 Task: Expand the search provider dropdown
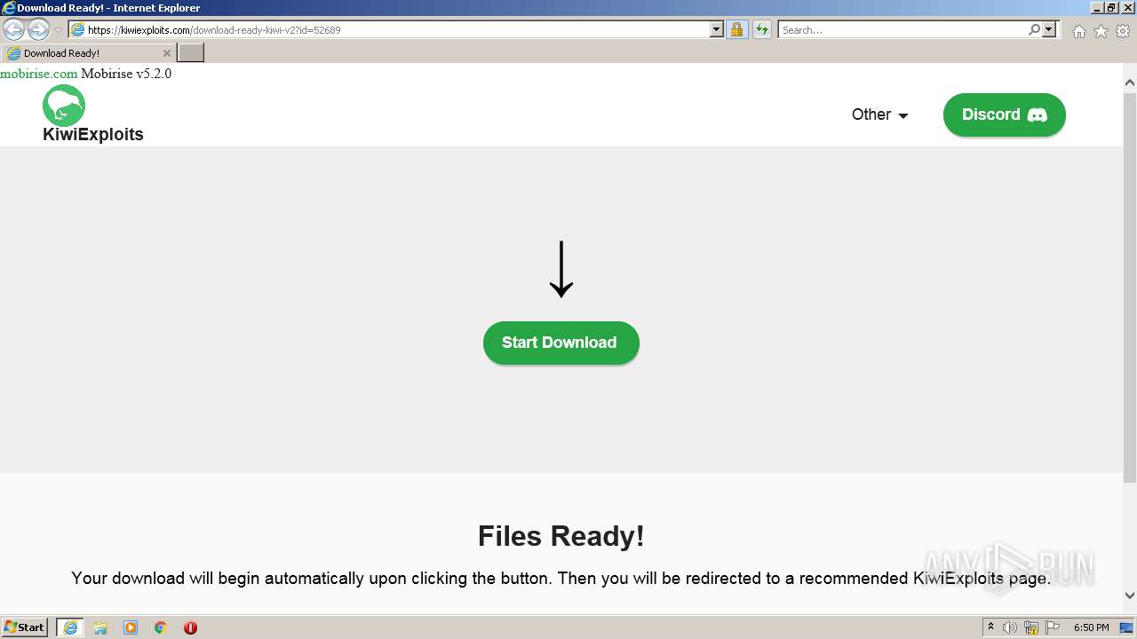tap(1050, 29)
